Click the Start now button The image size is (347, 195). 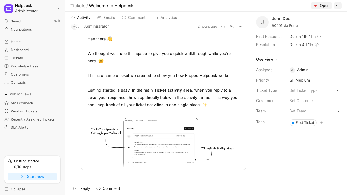pyautogui.click(x=33, y=177)
